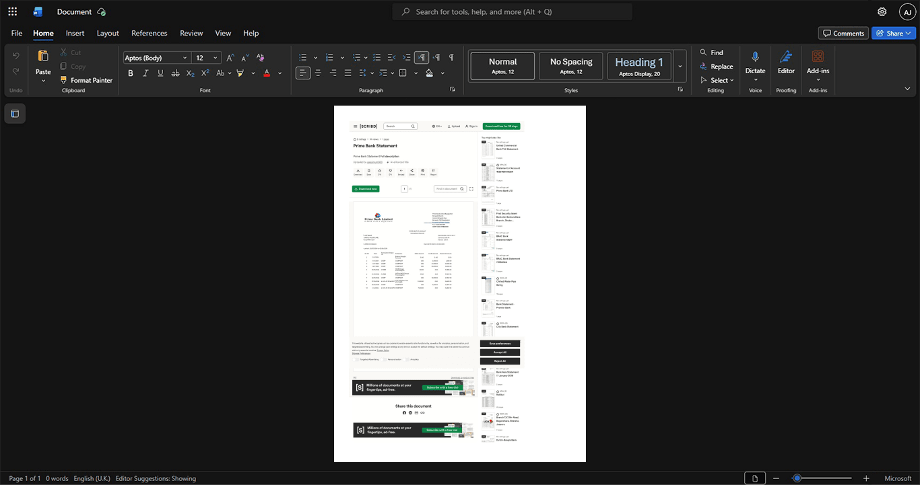Apply subscript formatting

tap(191, 73)
